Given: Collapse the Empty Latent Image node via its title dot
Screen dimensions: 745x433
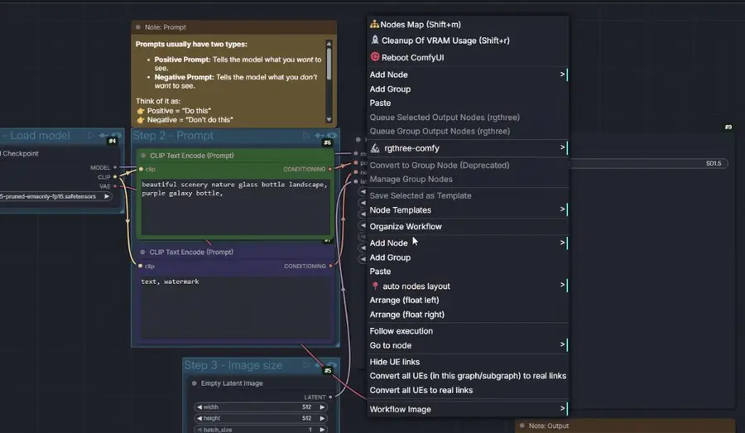Looking at the screenshot, I should (194, 383).
